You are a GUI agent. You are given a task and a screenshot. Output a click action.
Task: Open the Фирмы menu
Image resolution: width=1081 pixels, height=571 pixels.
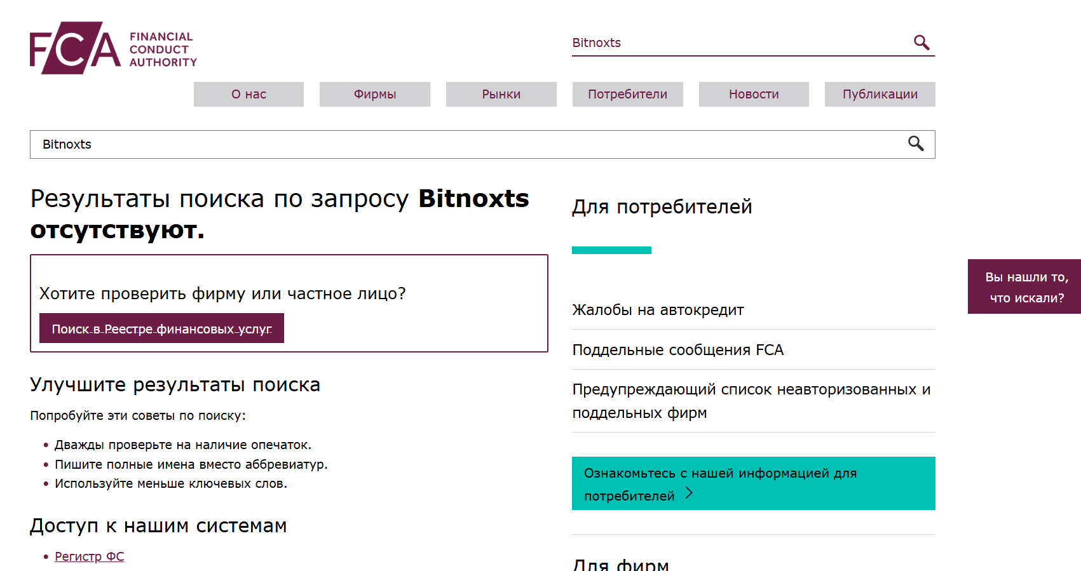click(x=375, y=94)
